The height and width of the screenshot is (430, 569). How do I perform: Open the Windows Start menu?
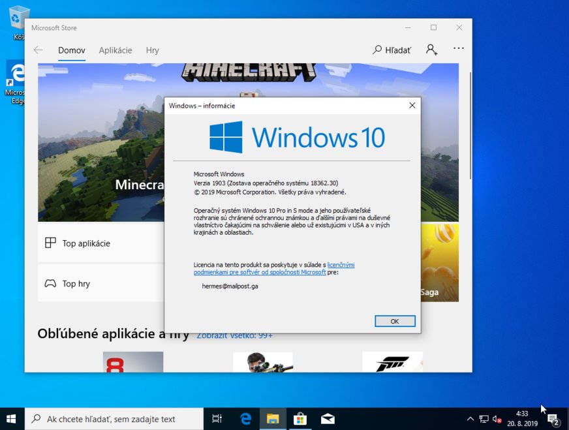12,419
